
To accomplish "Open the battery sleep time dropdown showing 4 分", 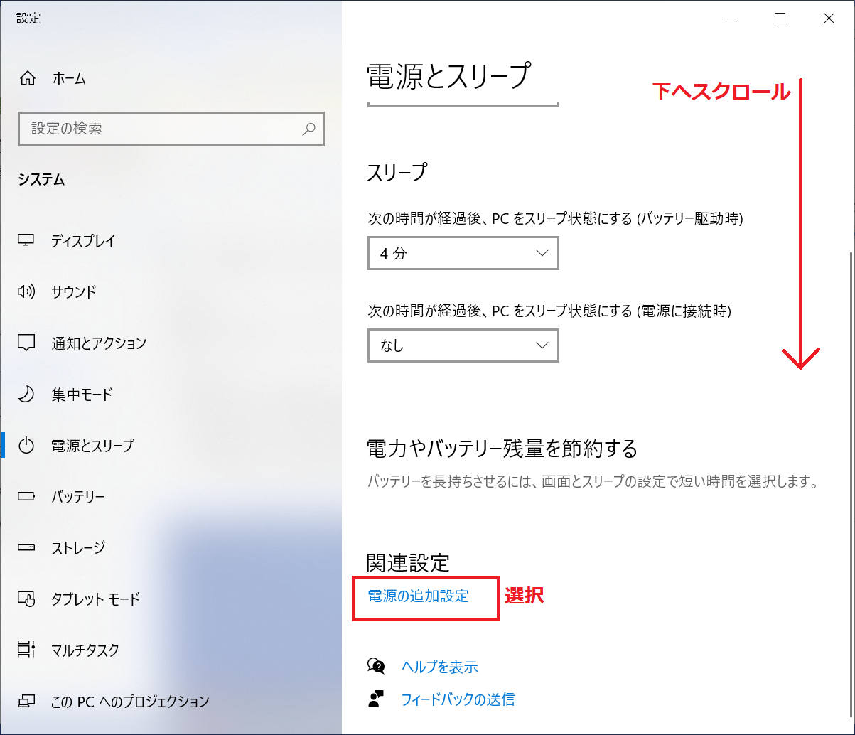I will coord(463,253).
